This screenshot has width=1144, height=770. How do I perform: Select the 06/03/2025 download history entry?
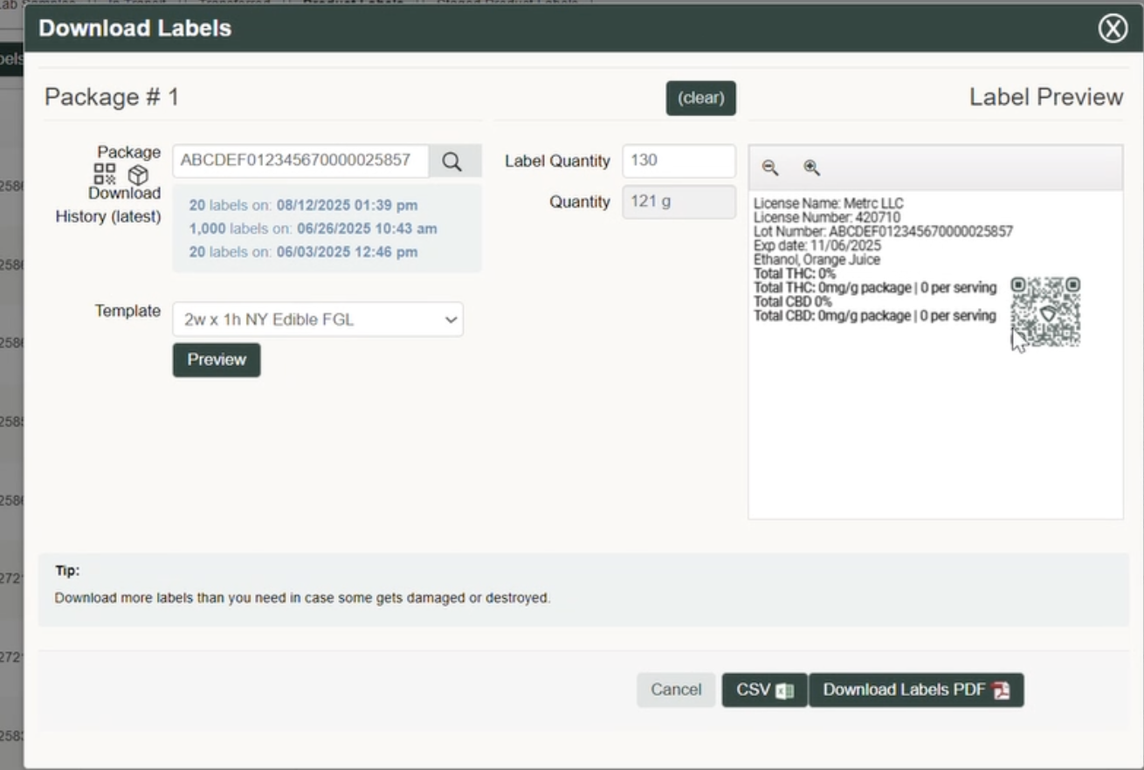(303, 252)
